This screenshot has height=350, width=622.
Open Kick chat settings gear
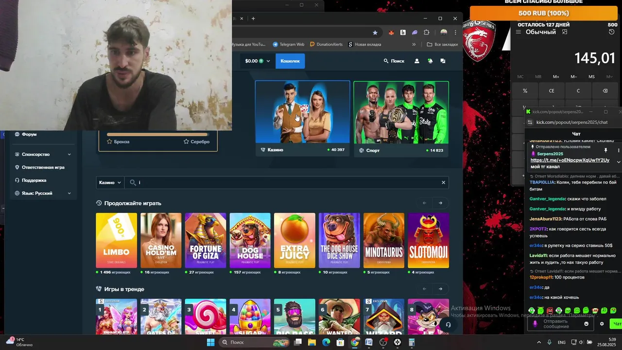point(602,324)
